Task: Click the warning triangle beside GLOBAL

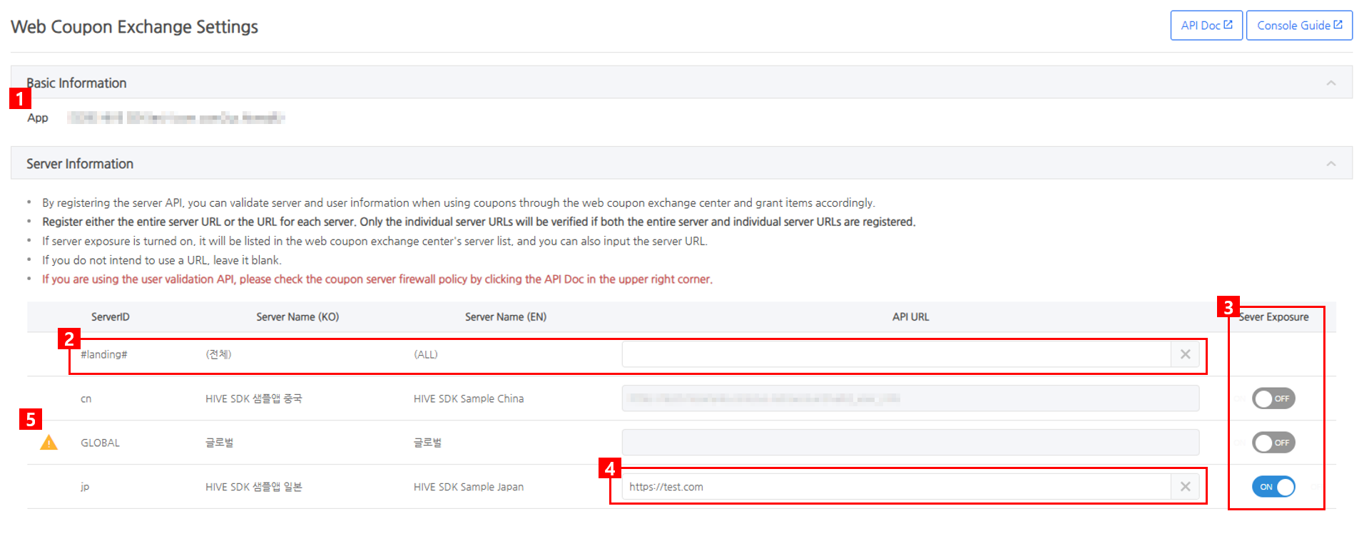Action: tap(49, 443)
